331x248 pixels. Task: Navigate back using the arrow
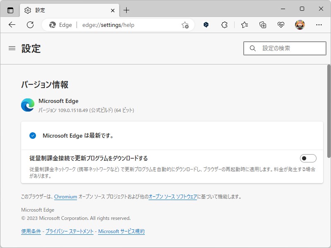point(12,25)
